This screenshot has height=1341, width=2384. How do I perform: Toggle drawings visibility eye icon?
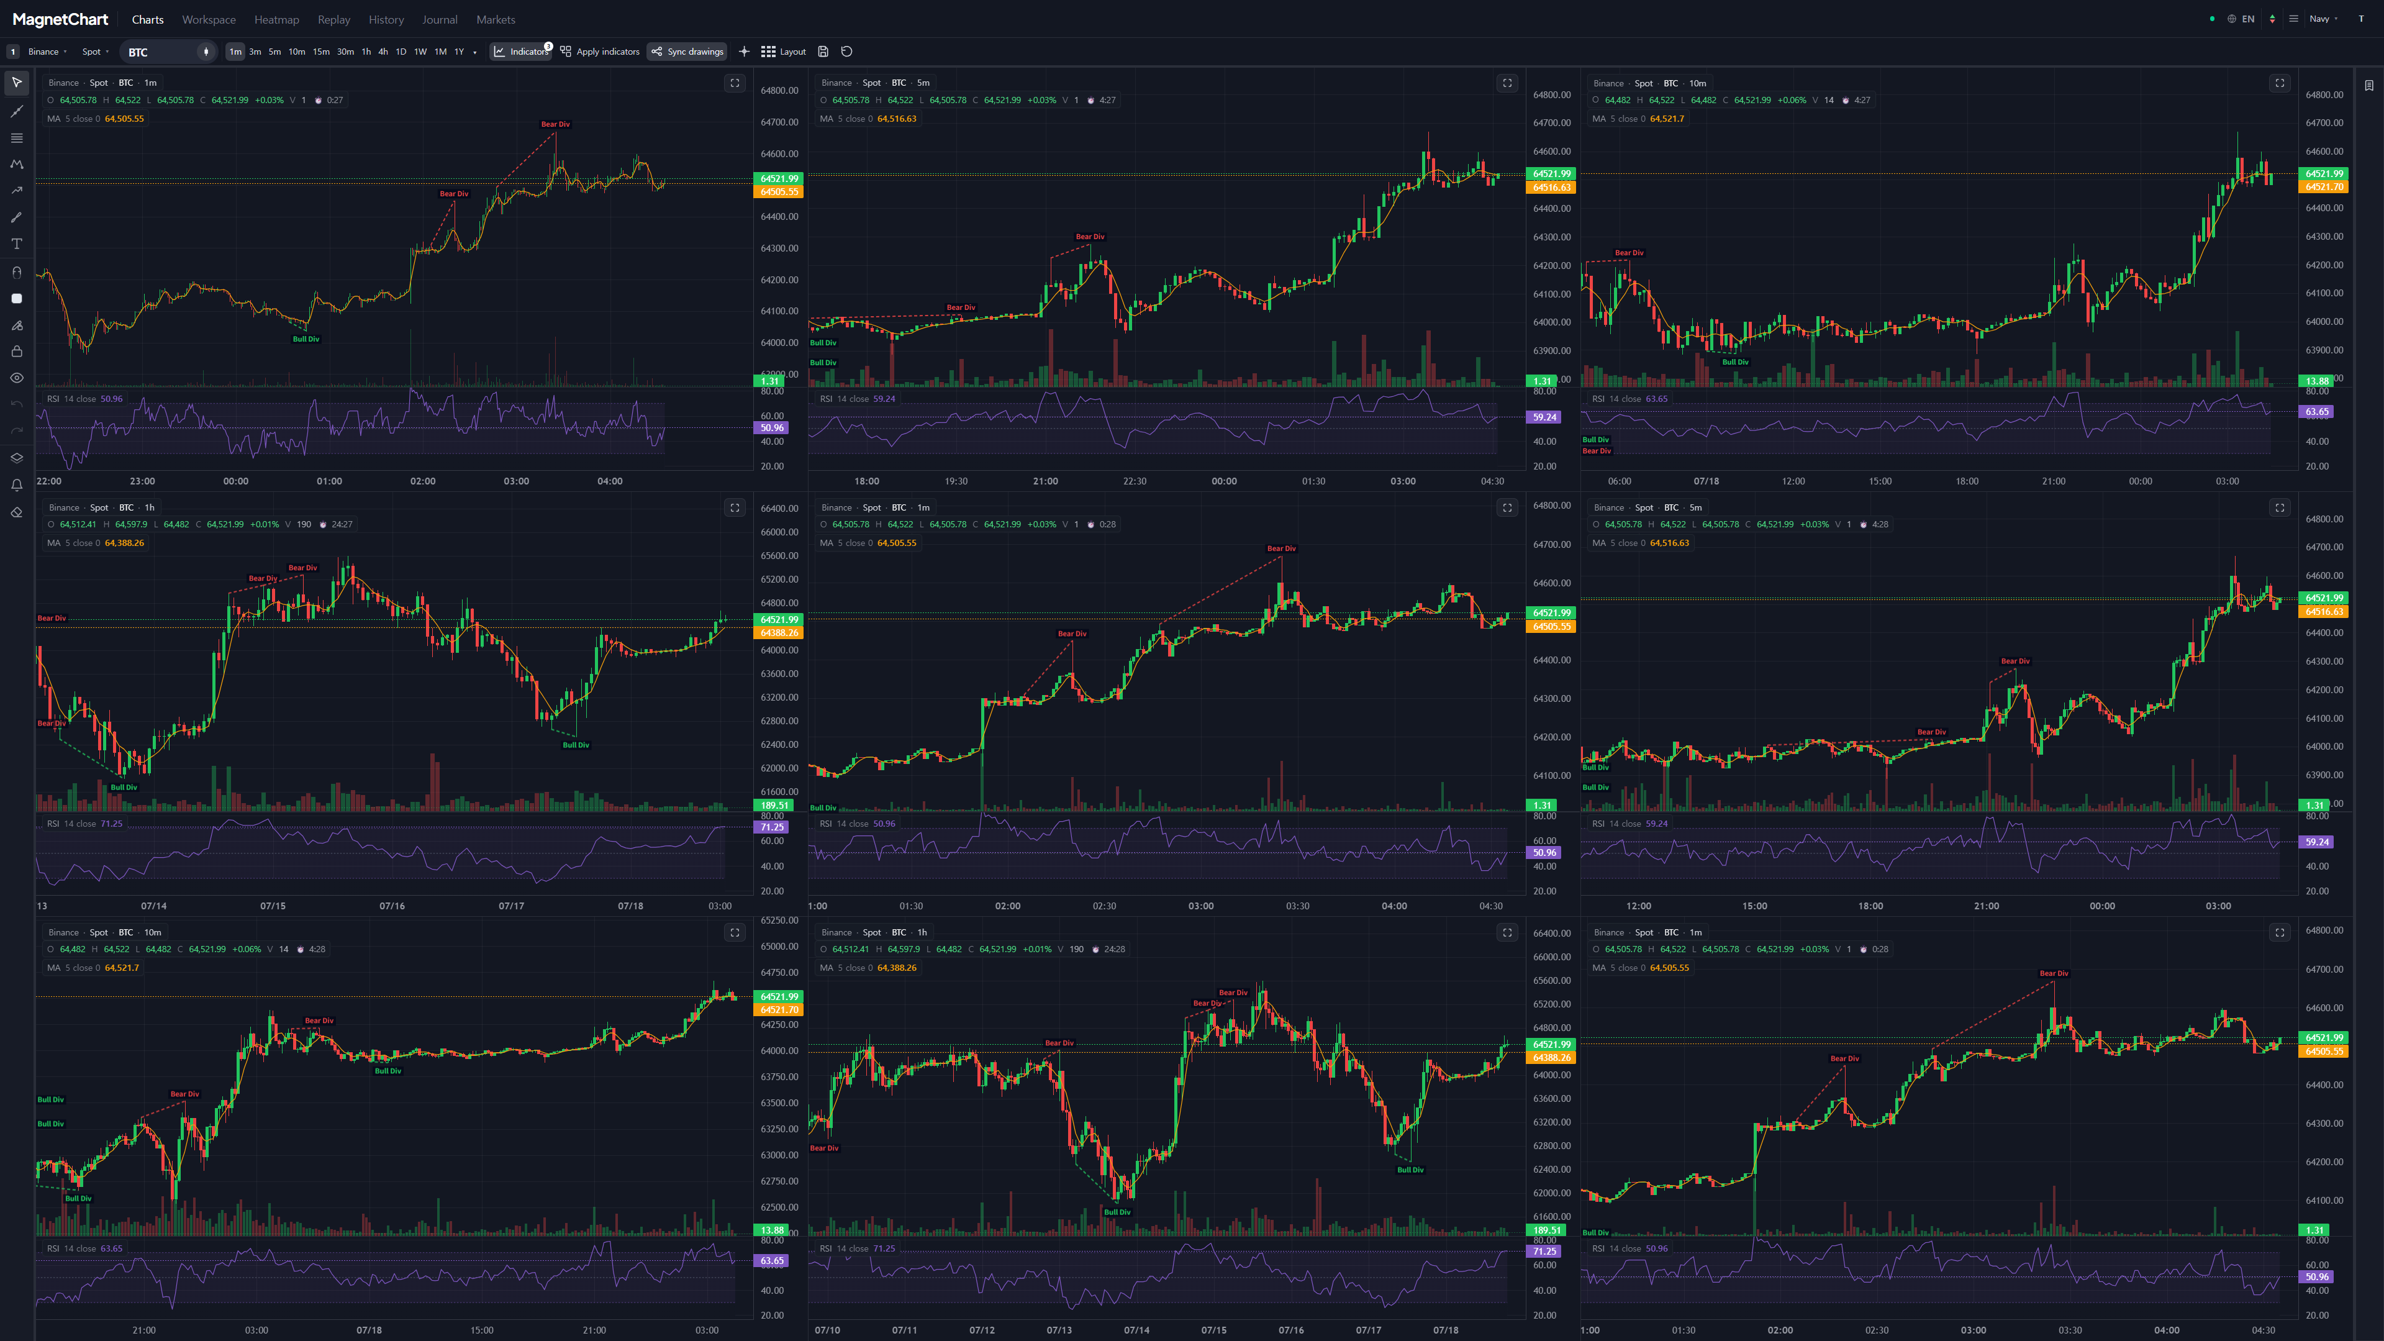[x=17, y=378]
